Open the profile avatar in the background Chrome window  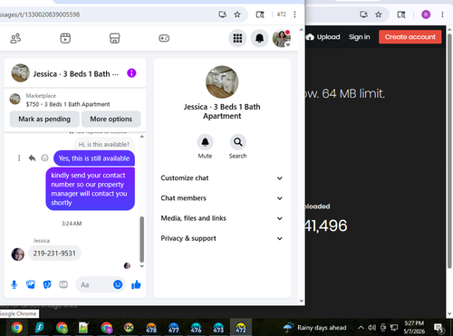point(426,14)
